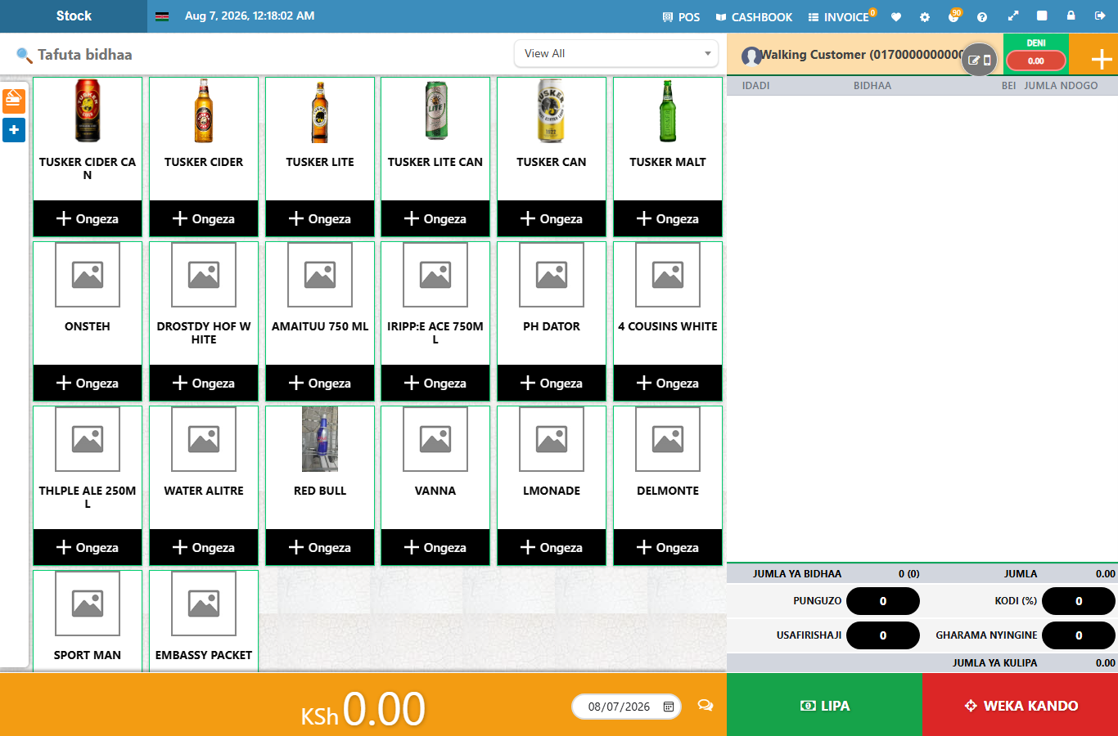1118x736 pixels.
Task: Click the IDADI column header
Action: pos(755,85)
